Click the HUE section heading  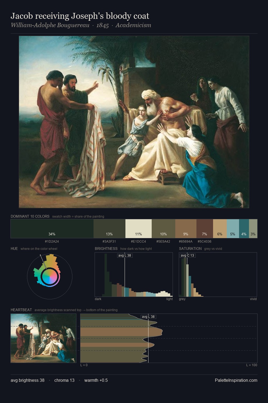[14, 249]
